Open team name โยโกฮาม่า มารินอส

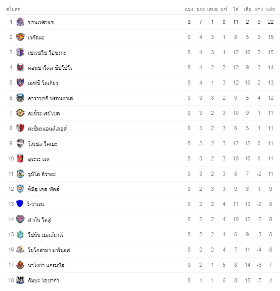coord(49,250)
